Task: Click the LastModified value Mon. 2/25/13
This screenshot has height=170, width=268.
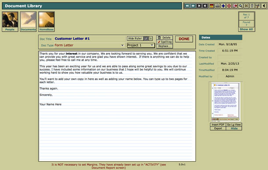Action: (x=230, y=63)
